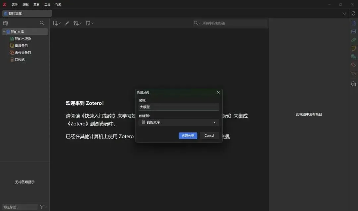This screenshot has width=358, height=211.
Task: Select 未分类条目 in the tree
Action: tap(23, 53)
